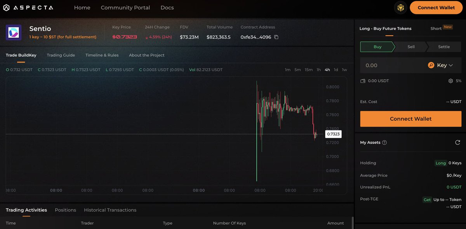Choose the Buy option
The width and height of the screenshot is (466, 229).
[377, 47]
